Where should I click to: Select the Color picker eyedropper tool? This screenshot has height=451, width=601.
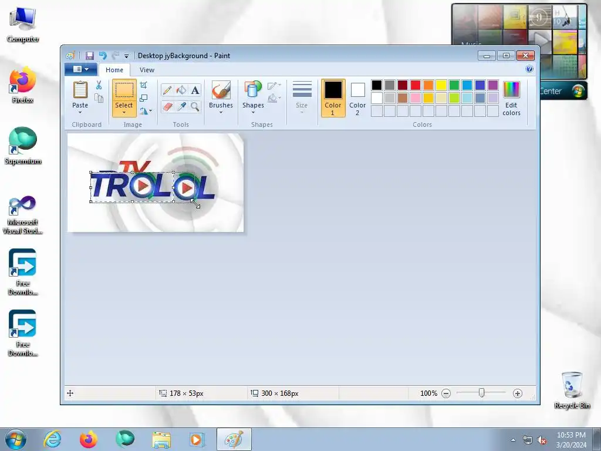click(181, 106)
